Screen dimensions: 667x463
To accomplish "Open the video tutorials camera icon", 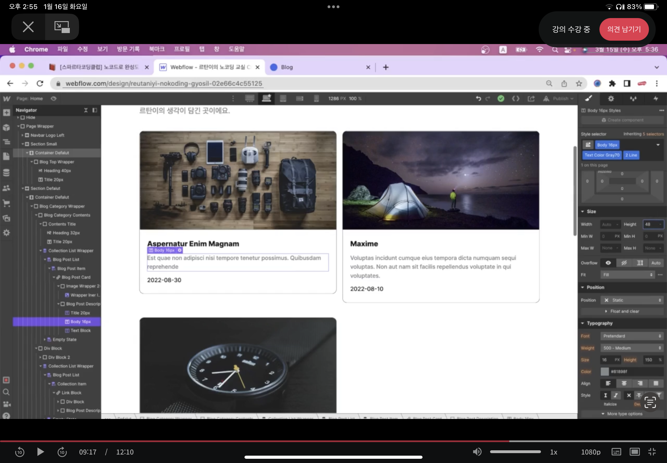I will click(x=7, y=404).
